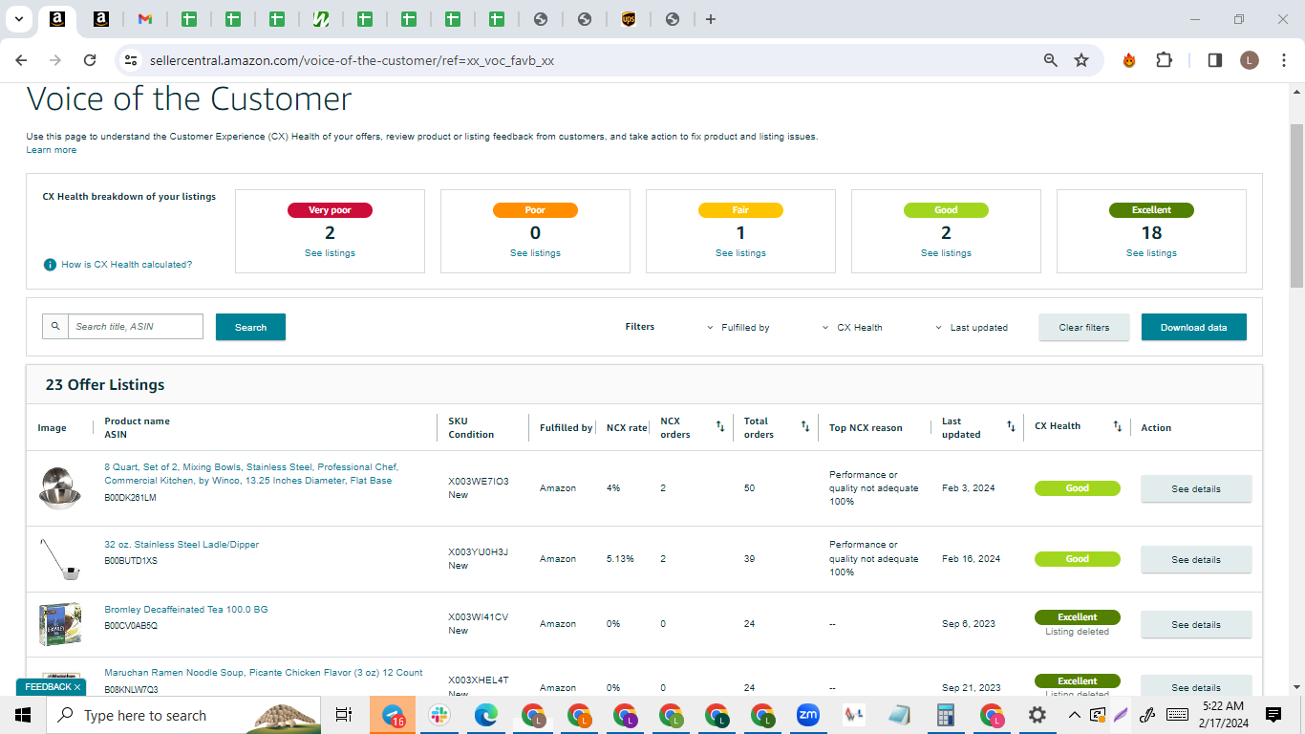
Task: See details for the Ladle/Dipper row
Action: tap(1196, 559)
